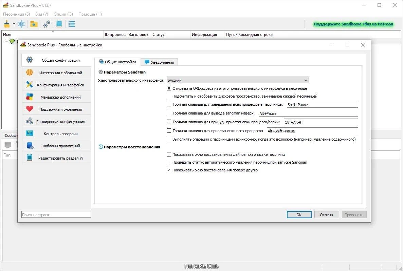This screenshot has height=271, width=403.
Task: Click the snowflake suspend icon in toolbar
Action: pyautogui.click(x=21, y=24)
